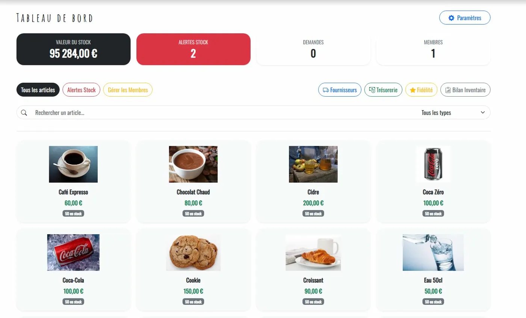
Task: Select the Tous les articles tab
Action: [x=38, y=90]
